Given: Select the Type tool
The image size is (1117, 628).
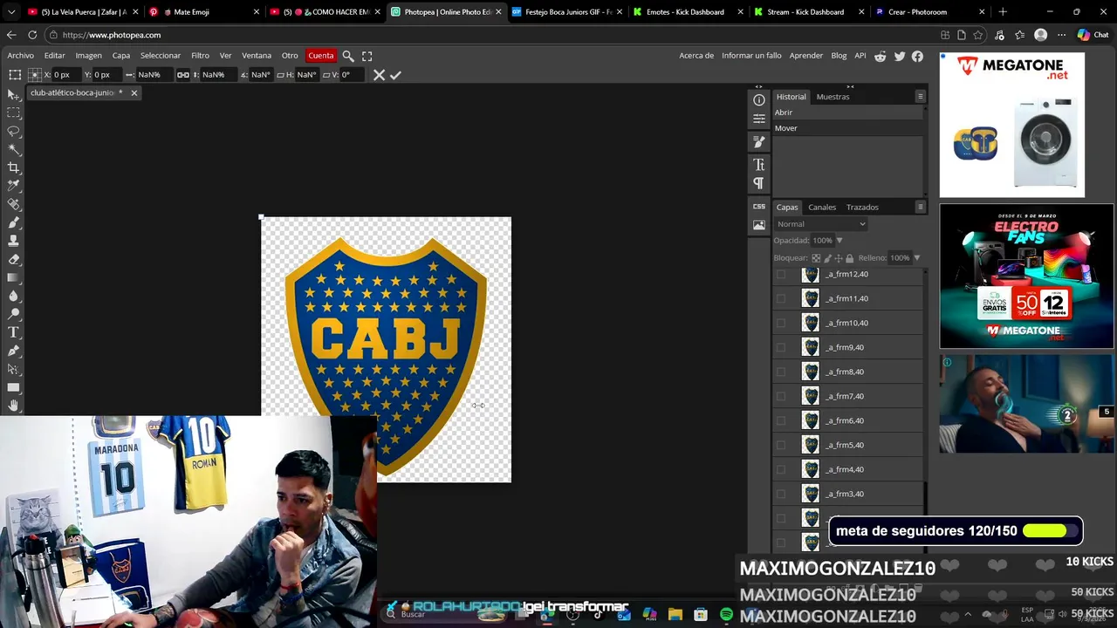Looking at the screenshot, I should pyautogui.click(x=14, y=332).
